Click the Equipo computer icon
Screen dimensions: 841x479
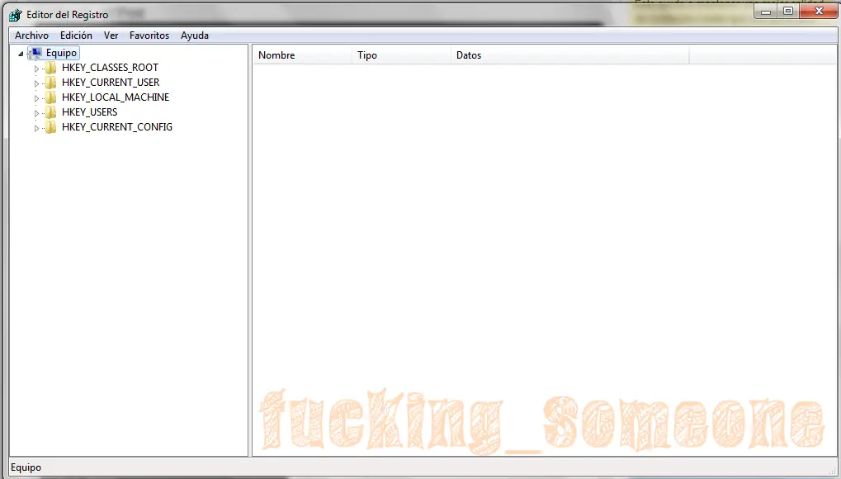pos(36,53)
